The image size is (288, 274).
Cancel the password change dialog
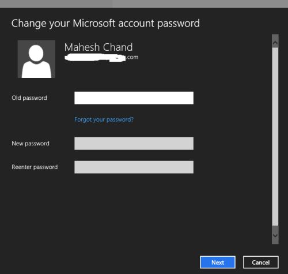tap(261, 262)
